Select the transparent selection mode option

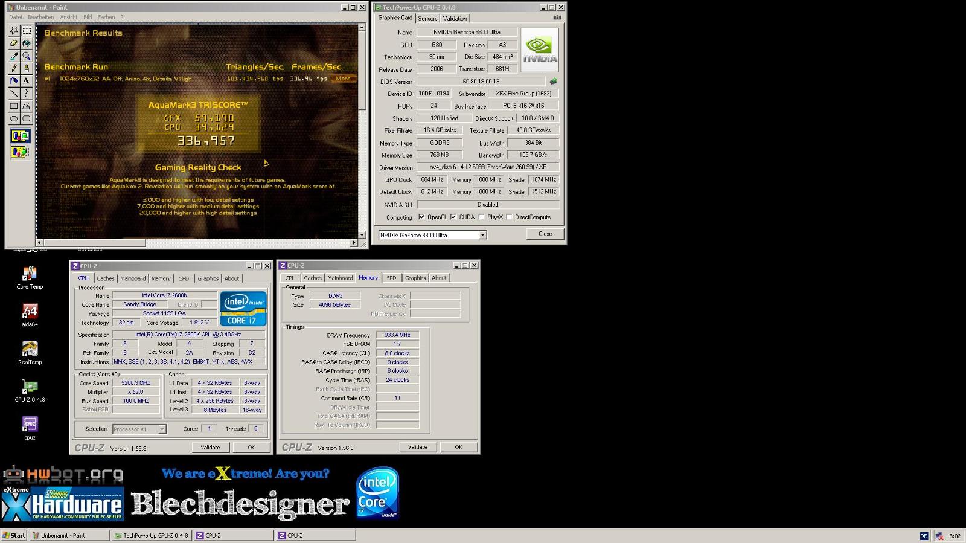[20, 152]
